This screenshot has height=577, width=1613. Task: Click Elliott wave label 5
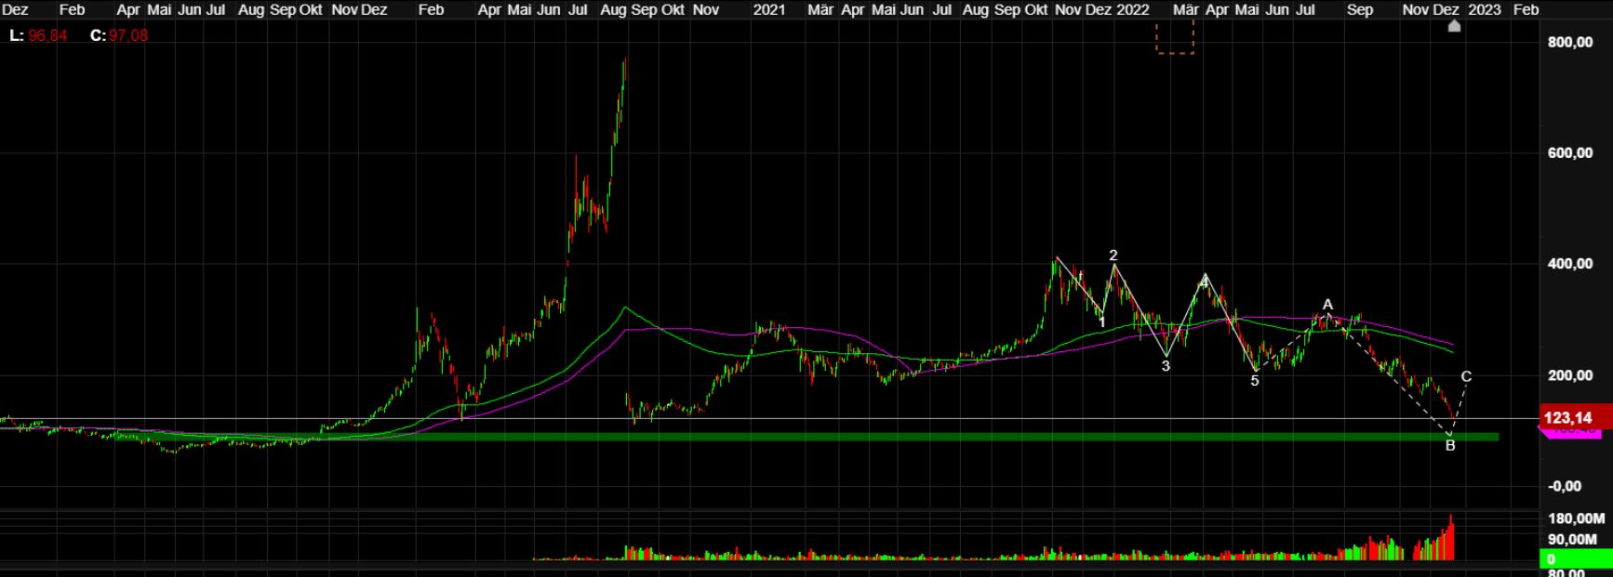[1255, 381]
